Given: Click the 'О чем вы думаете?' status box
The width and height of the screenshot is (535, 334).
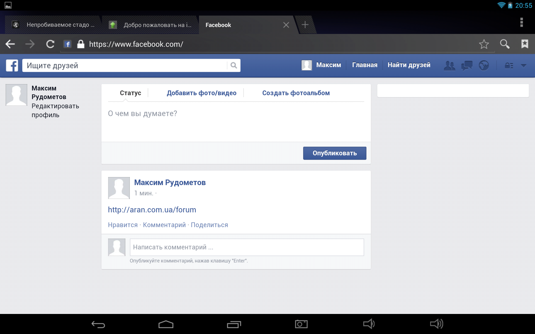Looking at the screenshot, I should [236, 121].
